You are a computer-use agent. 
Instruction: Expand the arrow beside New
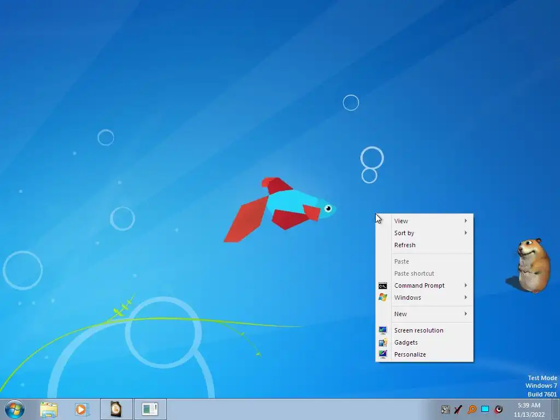[466, 314]
